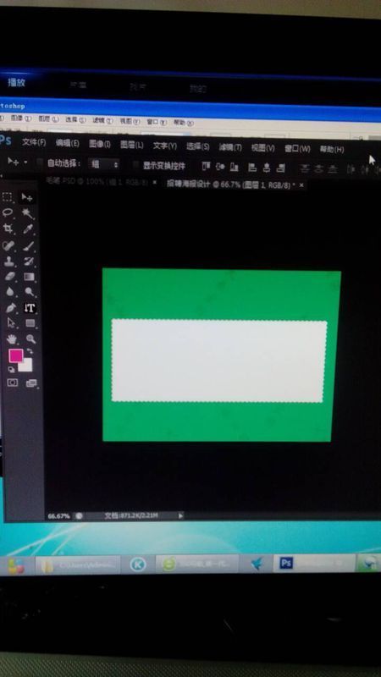This screenshot has height=677, width=381.
Task: Open the 文件(F) menu
Action: click(34, 142)
